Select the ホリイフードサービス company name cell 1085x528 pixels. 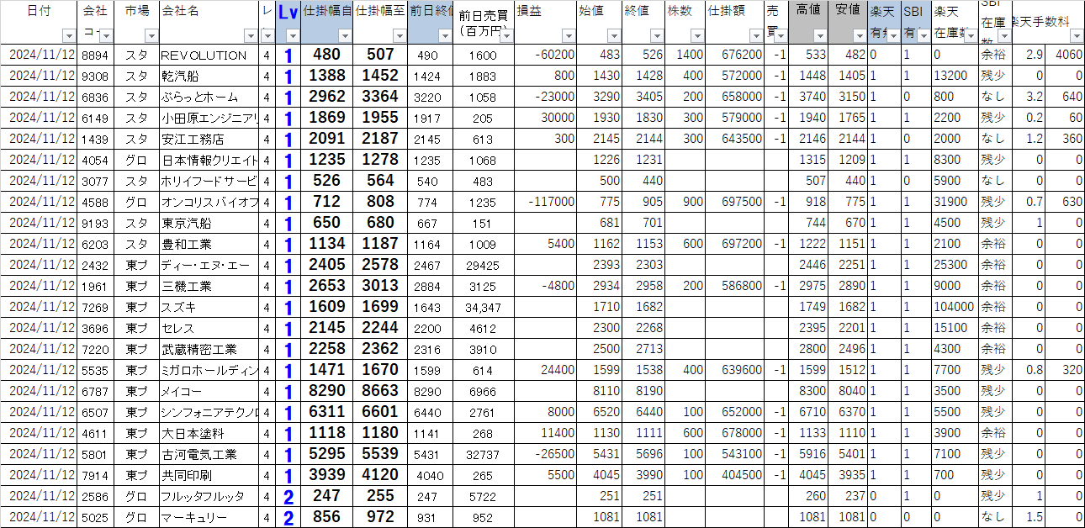[x=209, y=181]
